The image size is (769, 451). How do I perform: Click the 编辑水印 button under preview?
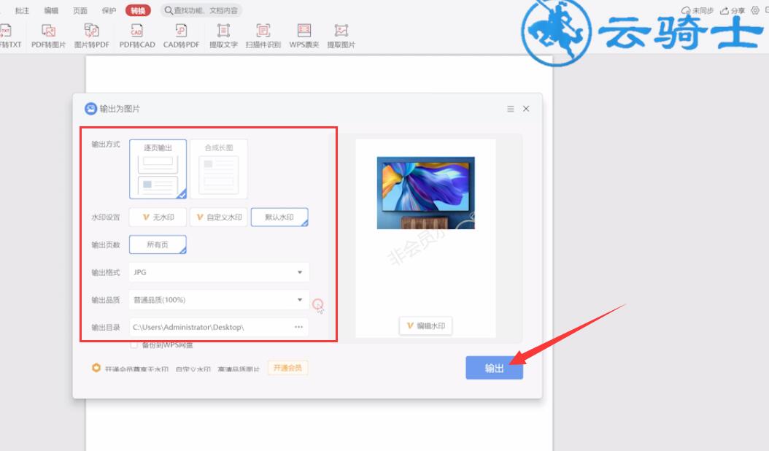tap(425, 326)
